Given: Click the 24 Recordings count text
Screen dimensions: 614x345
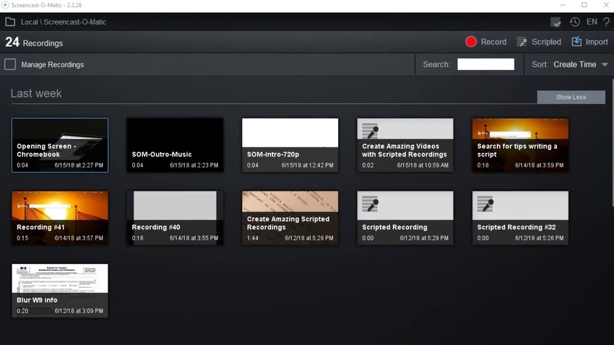Looking at the screenshot, I should 34,43.
